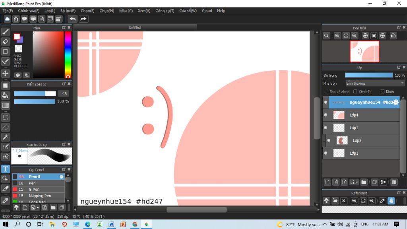This screenshot has height=229, width=407.
Task: Select the Pencil brush in list
Action: (38, 177)
